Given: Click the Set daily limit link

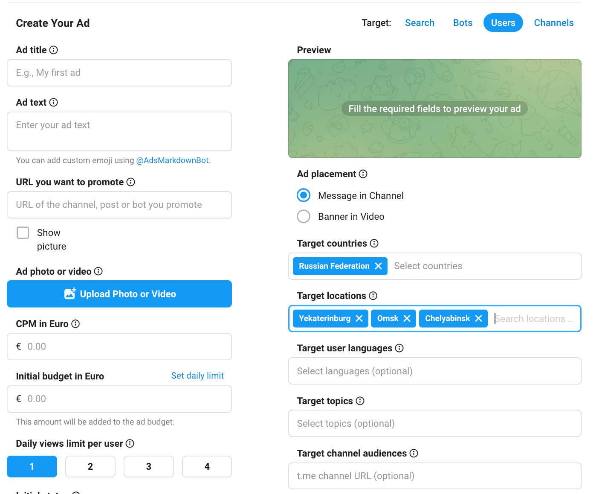Looking at the screenshot, I should (x=197, y=376).
